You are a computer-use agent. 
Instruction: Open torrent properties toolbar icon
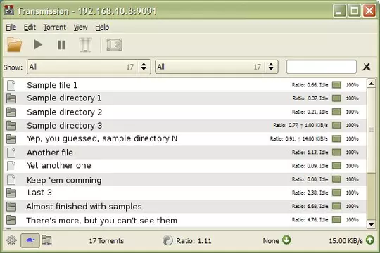[115, 45]
